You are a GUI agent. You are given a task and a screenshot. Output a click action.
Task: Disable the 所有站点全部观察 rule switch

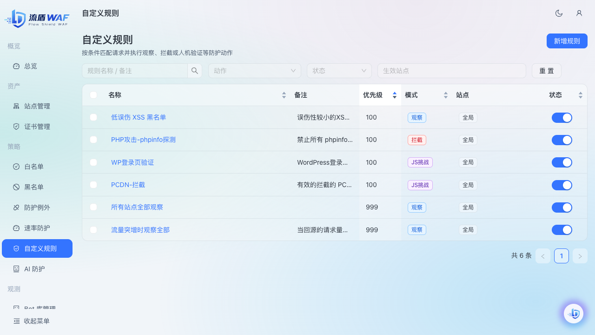pos(562,208)
